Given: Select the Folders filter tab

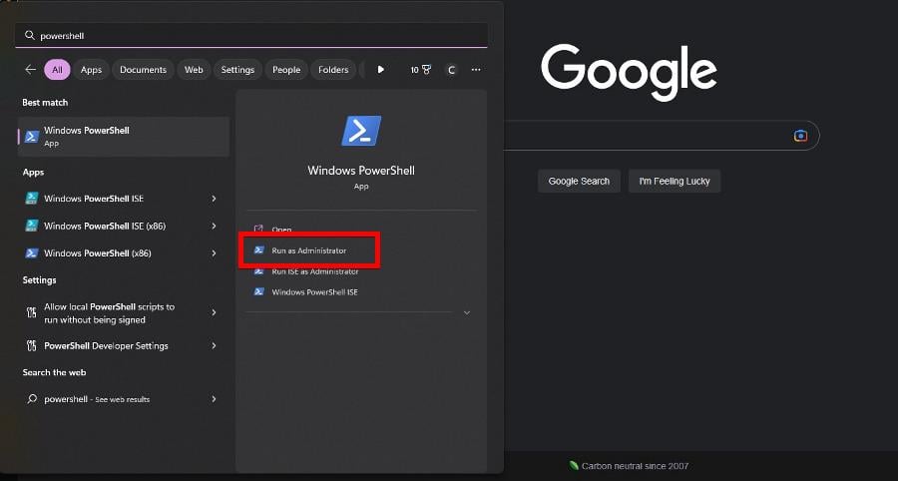Looking at the screenshot, I should 333,69.
